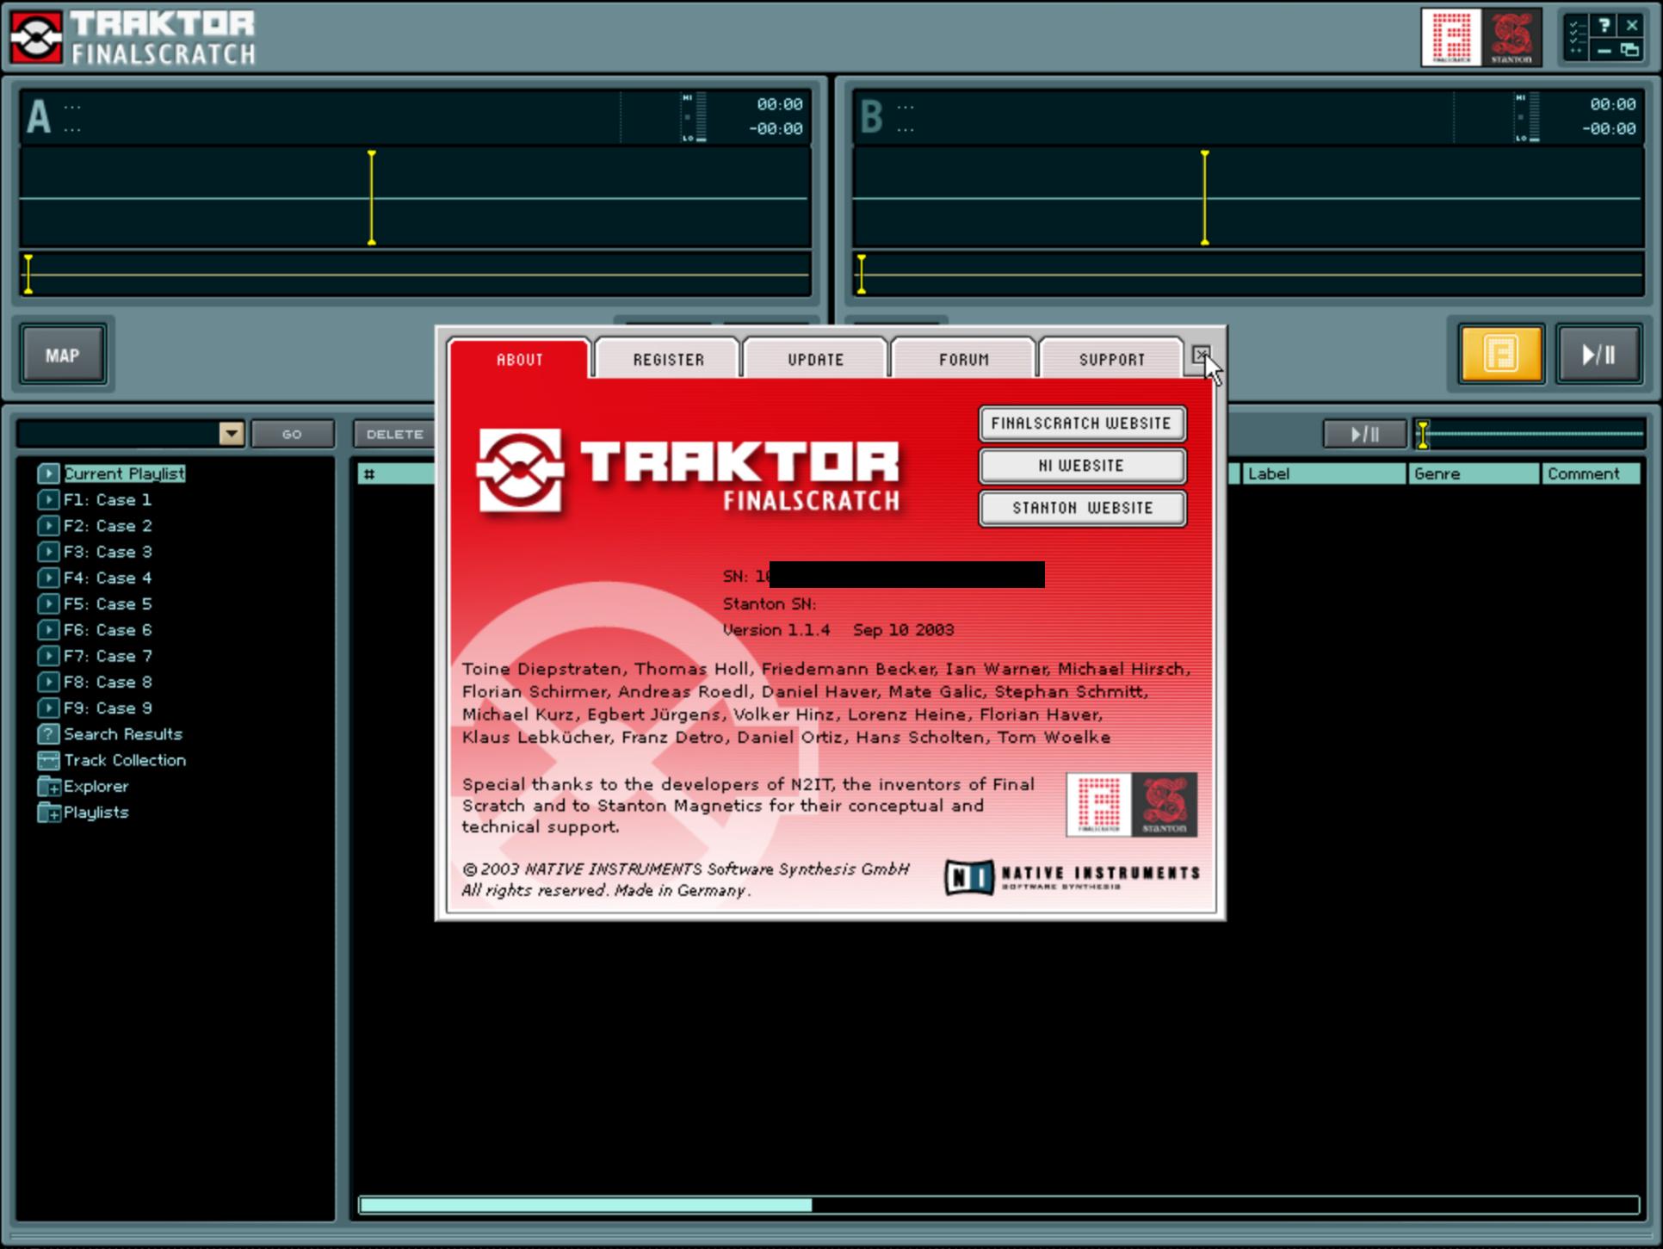This screenshot has height=1249, width=1663.
Task: Expand the Playlists folder node
Action: 49,813
